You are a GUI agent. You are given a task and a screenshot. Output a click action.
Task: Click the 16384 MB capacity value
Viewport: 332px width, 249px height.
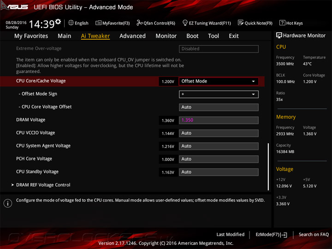tap(285, 152)
